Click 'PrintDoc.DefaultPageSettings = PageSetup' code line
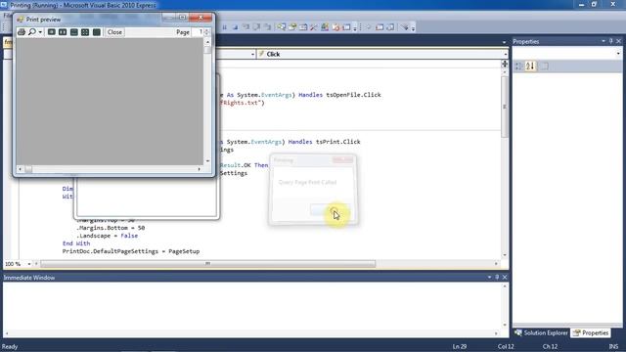The image size is (626, 352). click(x=131, y=251)
